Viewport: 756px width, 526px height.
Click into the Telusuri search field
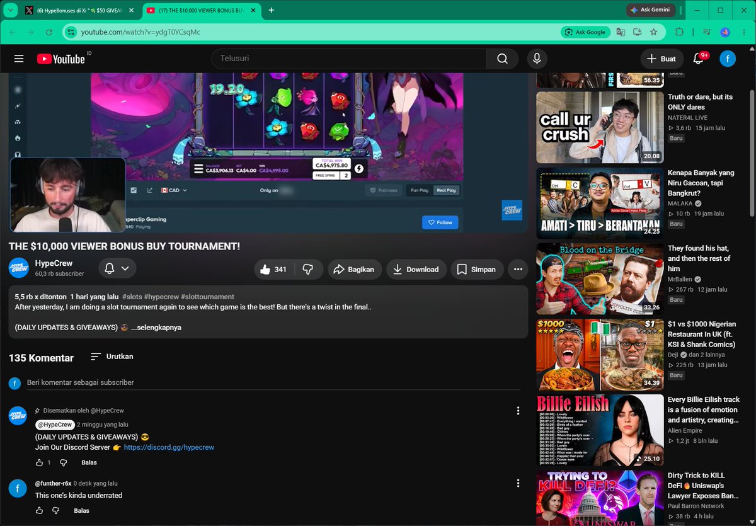tap(348, 59)
